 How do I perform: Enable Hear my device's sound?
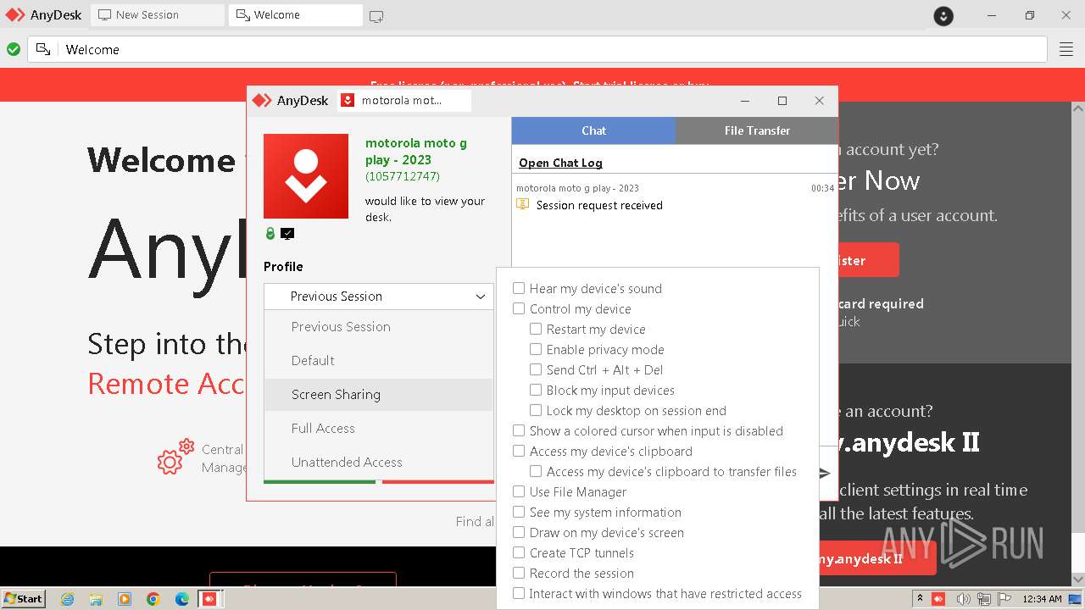coord(519,288)
